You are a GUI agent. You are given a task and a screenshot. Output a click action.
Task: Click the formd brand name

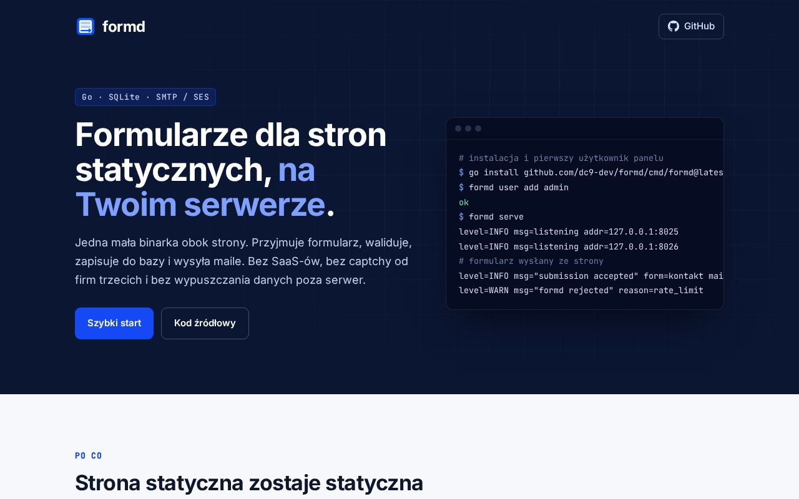(124, 26)
